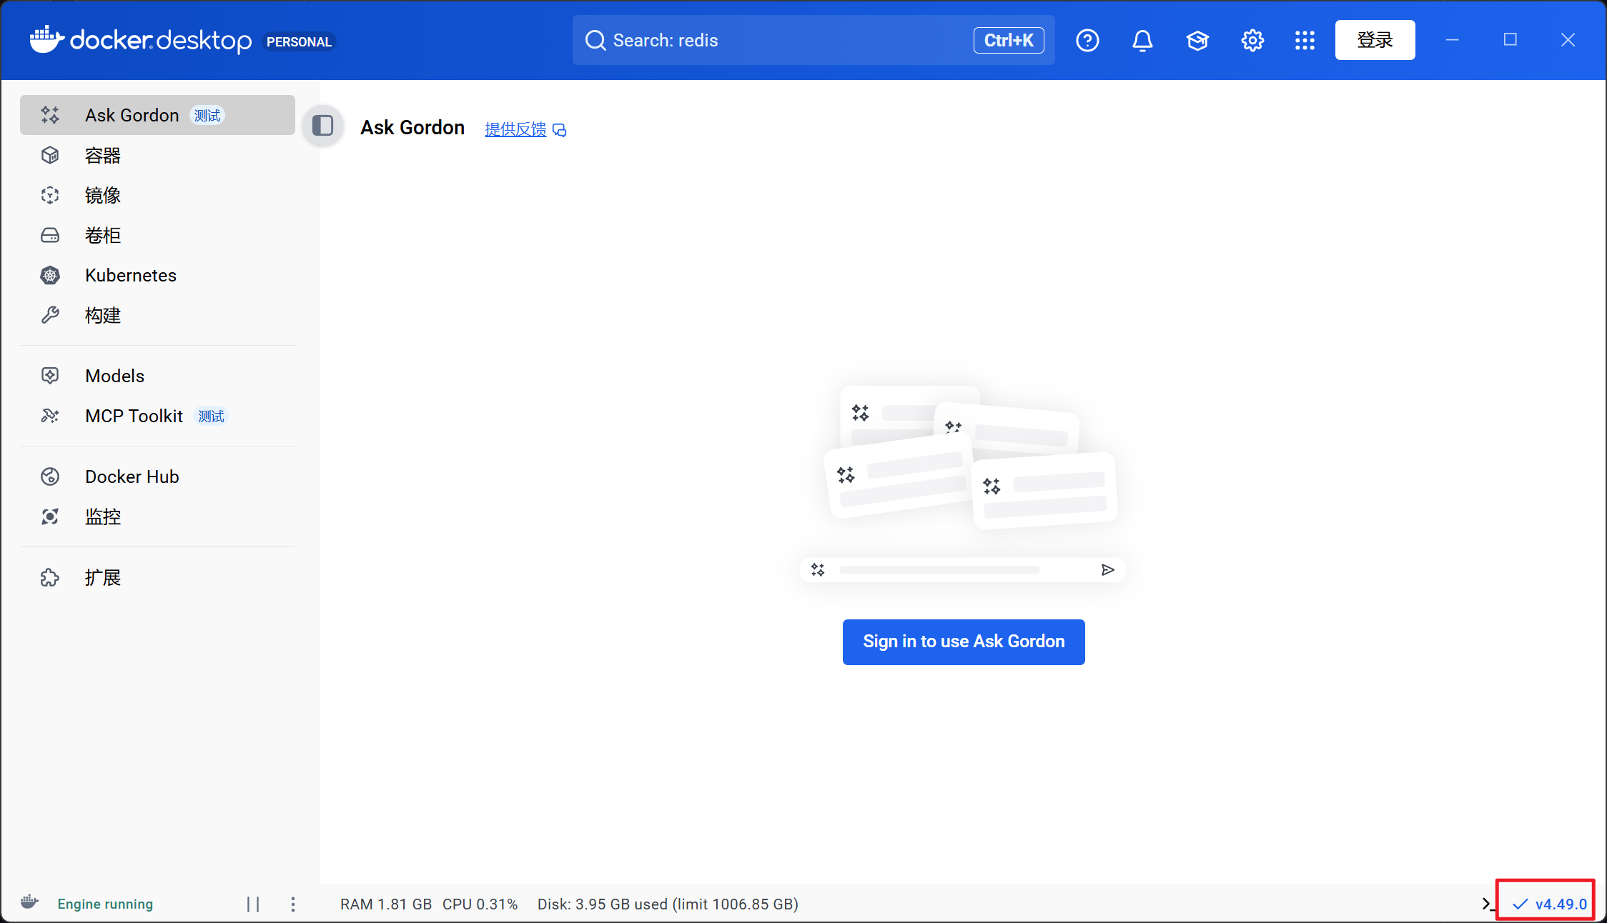1607x923 pixels.
Task: Toggle the sidebar panel collapse button
Action: point(323,126)
